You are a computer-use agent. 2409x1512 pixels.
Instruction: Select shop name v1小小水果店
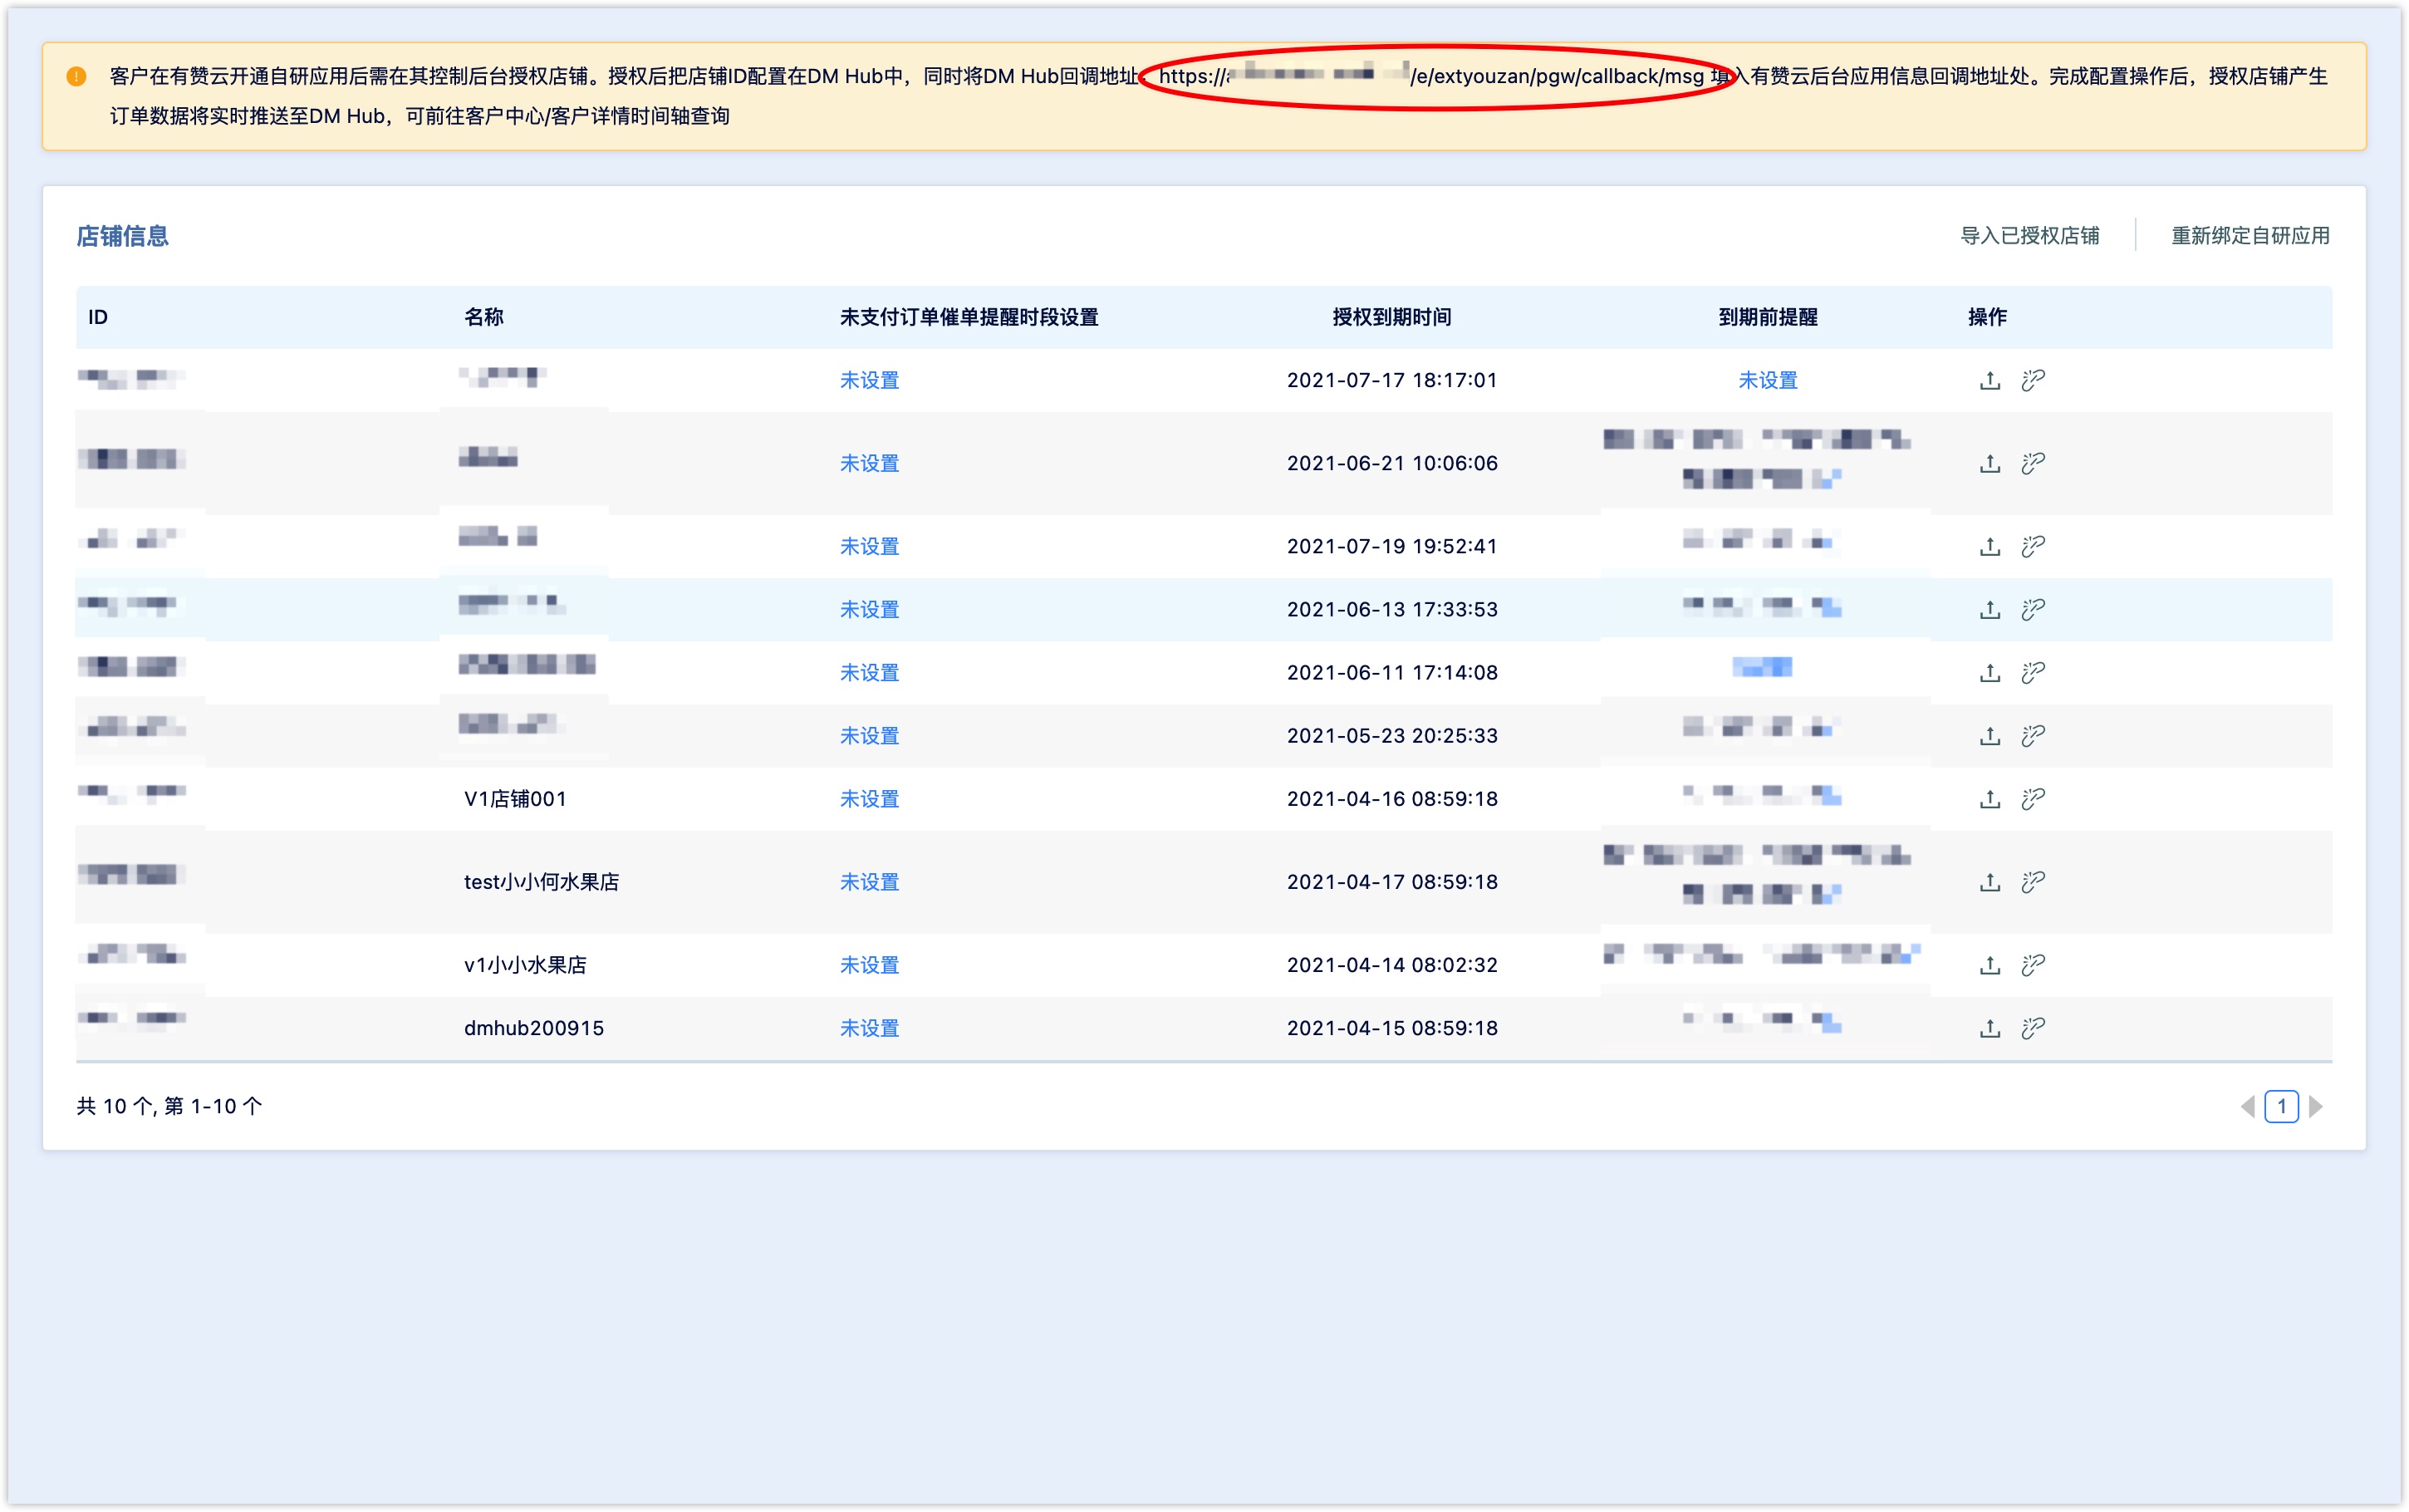(525, 964)
